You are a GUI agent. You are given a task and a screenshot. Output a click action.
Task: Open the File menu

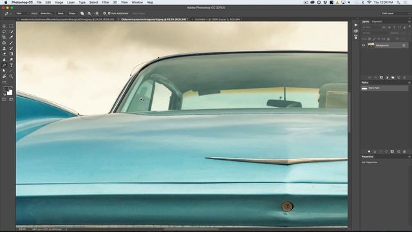[39, 3]
